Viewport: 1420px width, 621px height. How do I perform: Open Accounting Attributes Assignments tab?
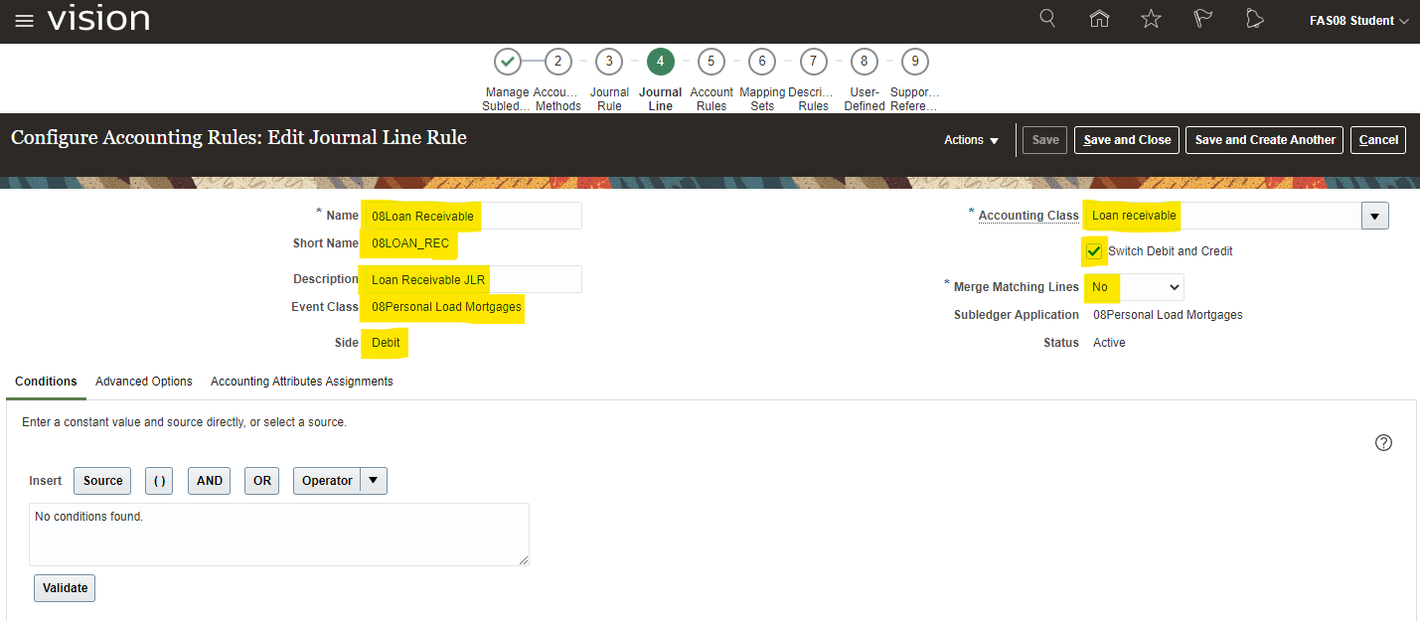tap(301, 382)
